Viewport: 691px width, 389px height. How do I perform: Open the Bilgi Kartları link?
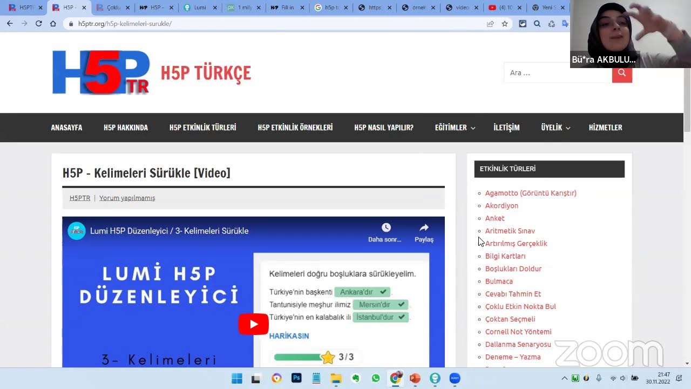click(505, 256)
